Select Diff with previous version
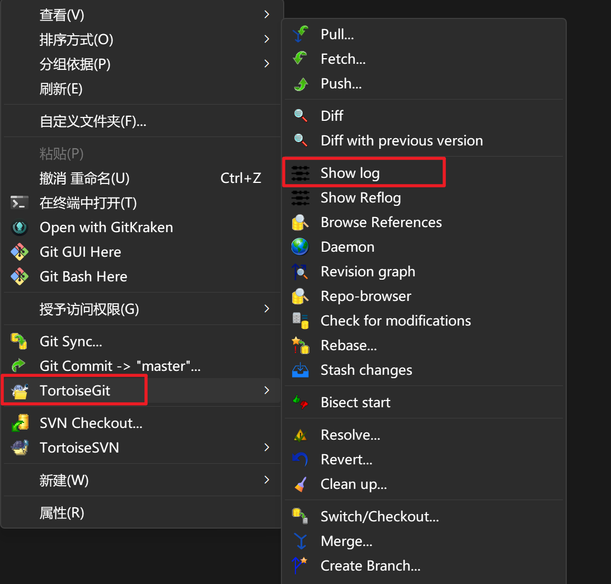The image size is (611, 584). pyautogui.click(x=401, y=141)
